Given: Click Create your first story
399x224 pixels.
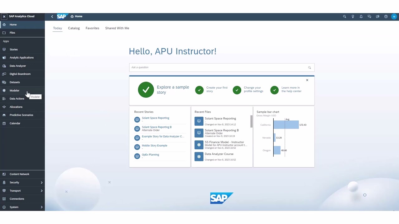Looking at the screenshot, I should 212,90.
